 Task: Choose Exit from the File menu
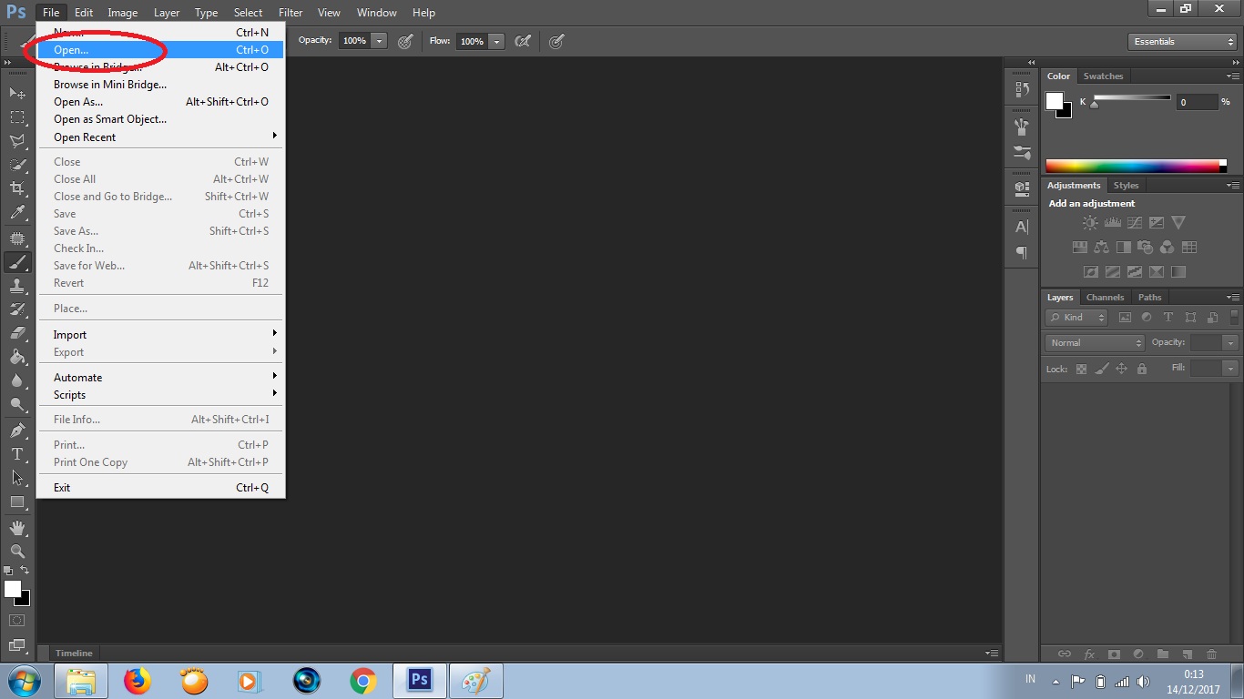pyautogui.click(x=161, y=487)
